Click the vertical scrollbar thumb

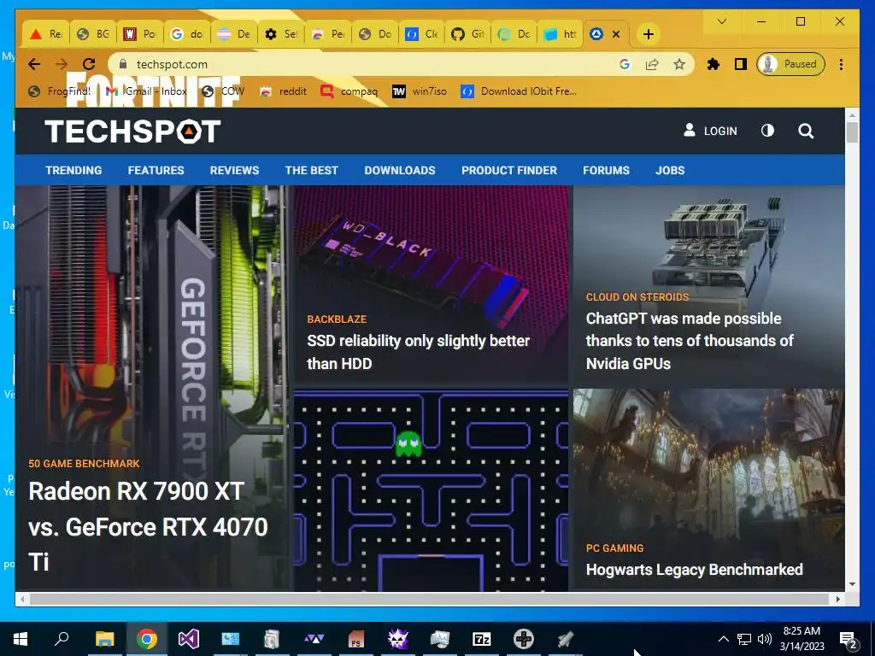(852, 132)
